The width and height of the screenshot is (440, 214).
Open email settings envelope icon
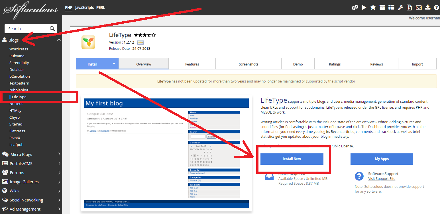419,8
